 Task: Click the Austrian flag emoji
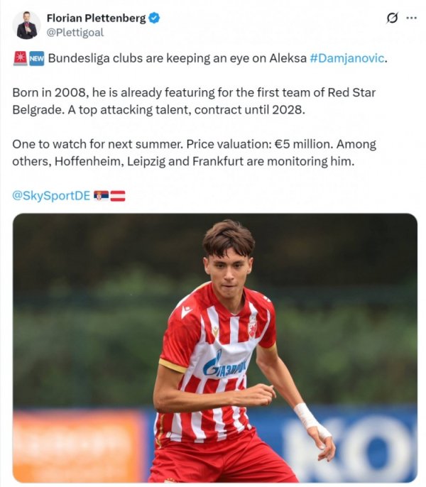[x=118, y=195]
